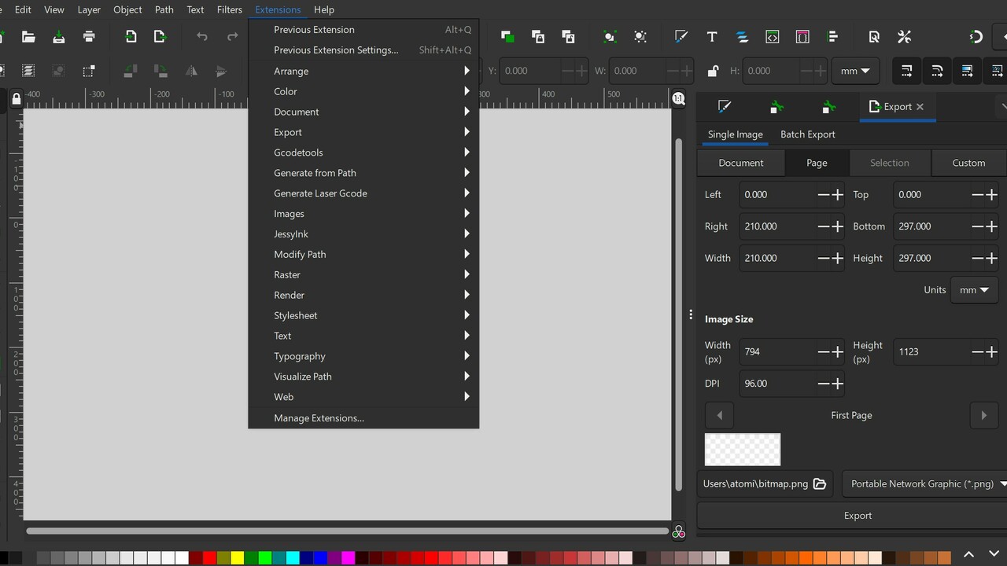Open the Fill and Stroke toolbar icon
The image size is (1007, 566).
pos(681,37)
